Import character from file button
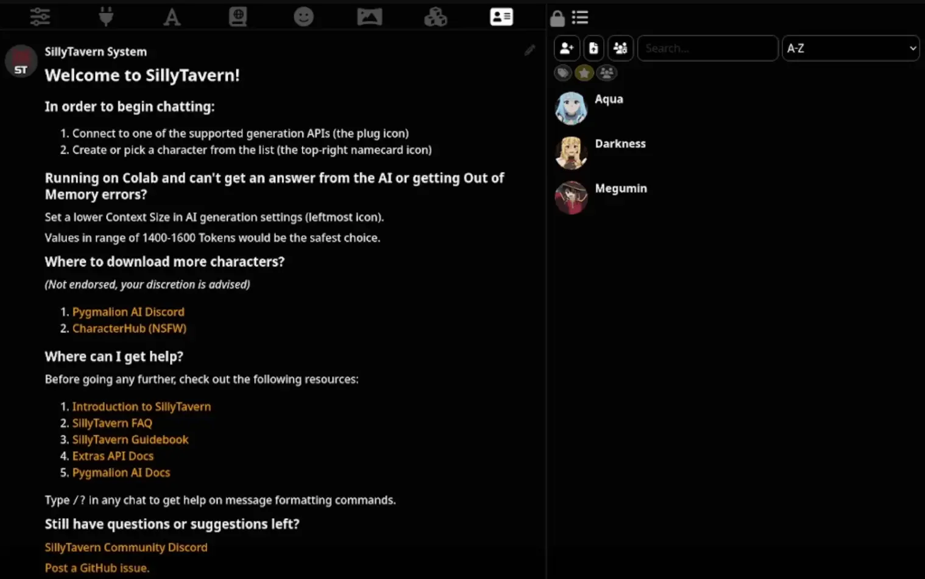Image resolution: width=925 pixels, height=579 pixels. click(x=594, y=48)
